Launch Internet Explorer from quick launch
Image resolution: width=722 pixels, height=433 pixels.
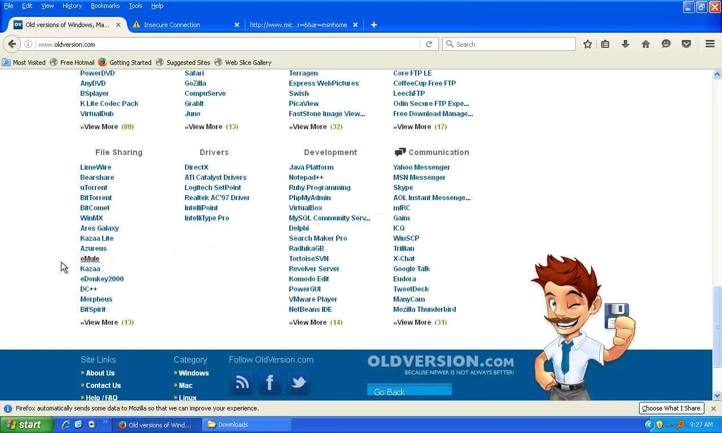(66, 425)
